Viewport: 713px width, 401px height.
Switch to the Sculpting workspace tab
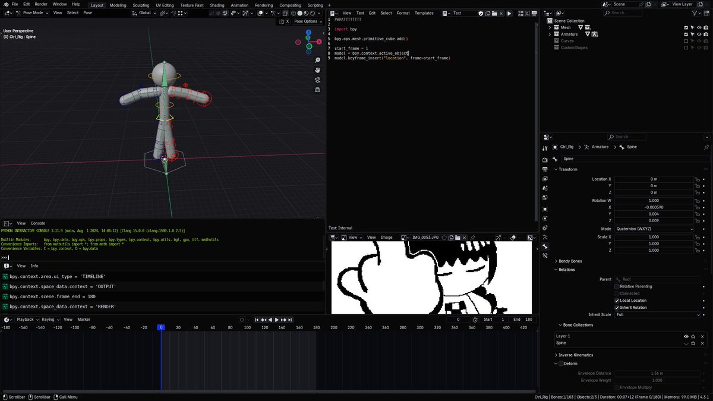tap(141, 5)
